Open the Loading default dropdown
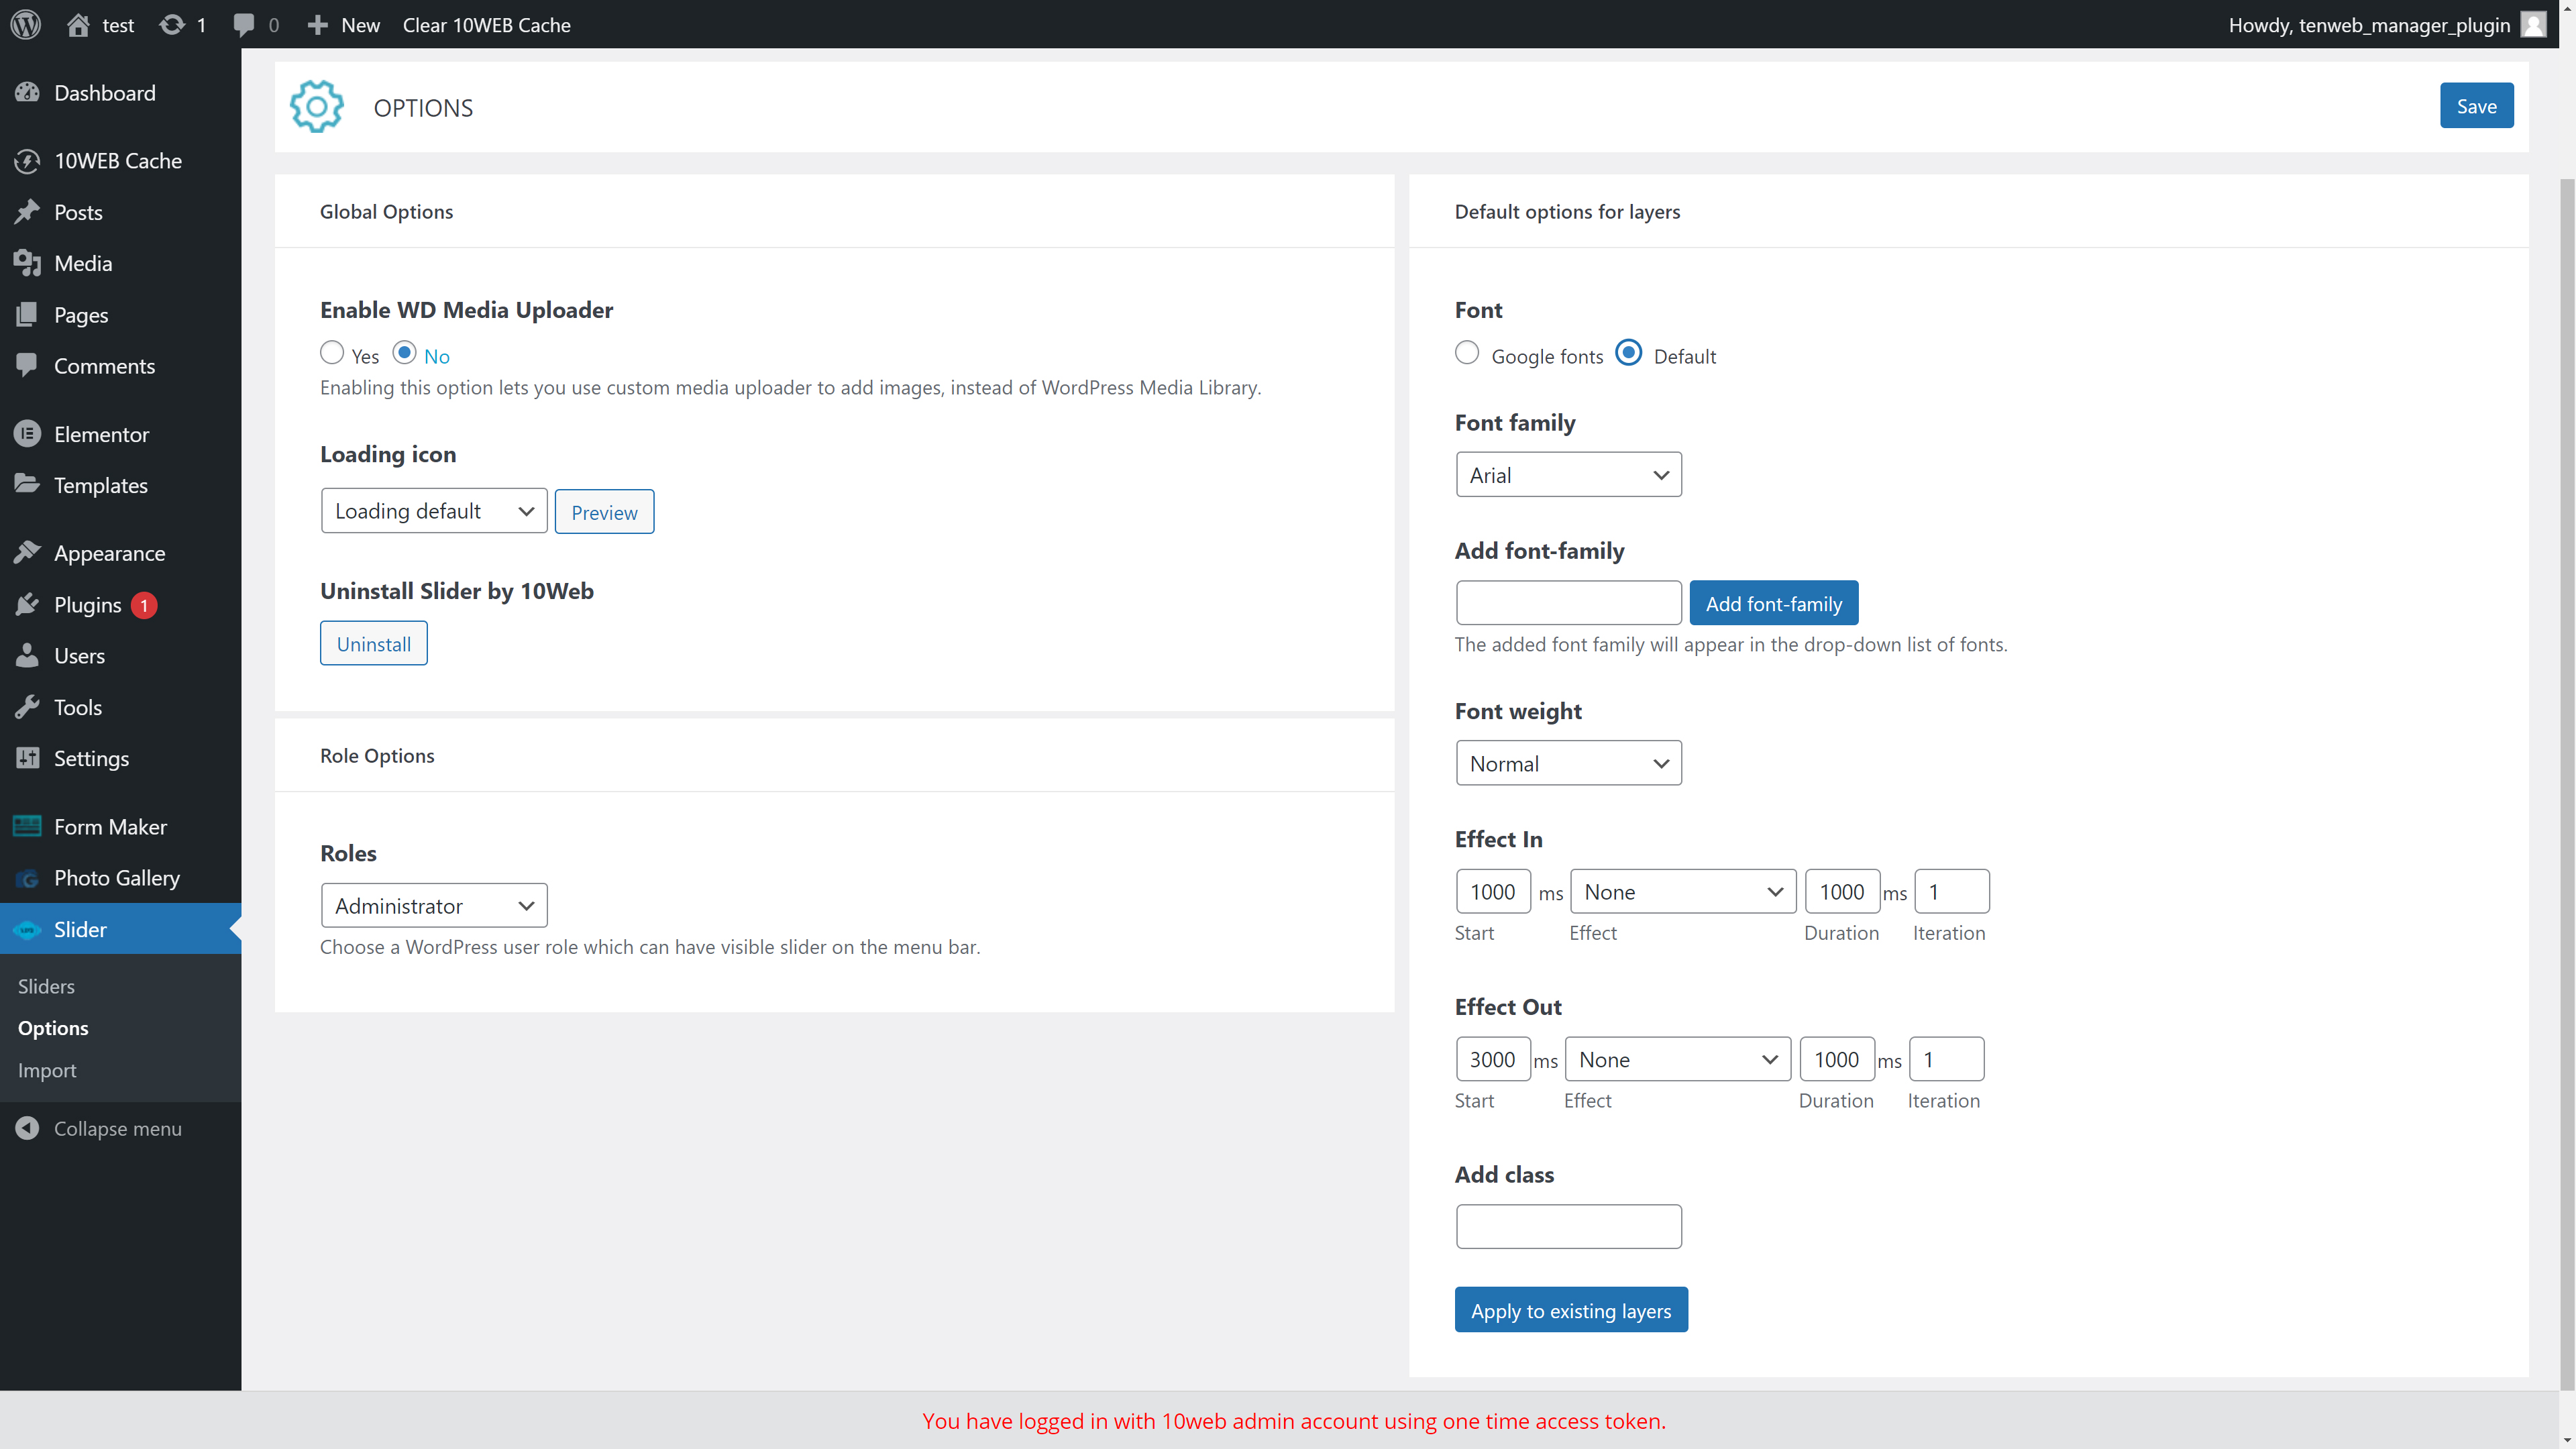This screenshot has width=2576, height=1449. click(434, 510)
